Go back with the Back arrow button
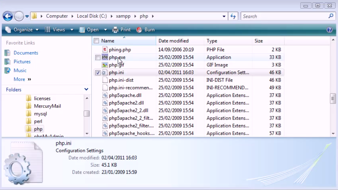This screenshot has height=190, width=338. 8,16
